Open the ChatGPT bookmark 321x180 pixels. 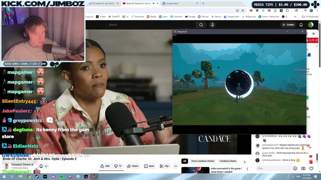(x=114, y=17)
